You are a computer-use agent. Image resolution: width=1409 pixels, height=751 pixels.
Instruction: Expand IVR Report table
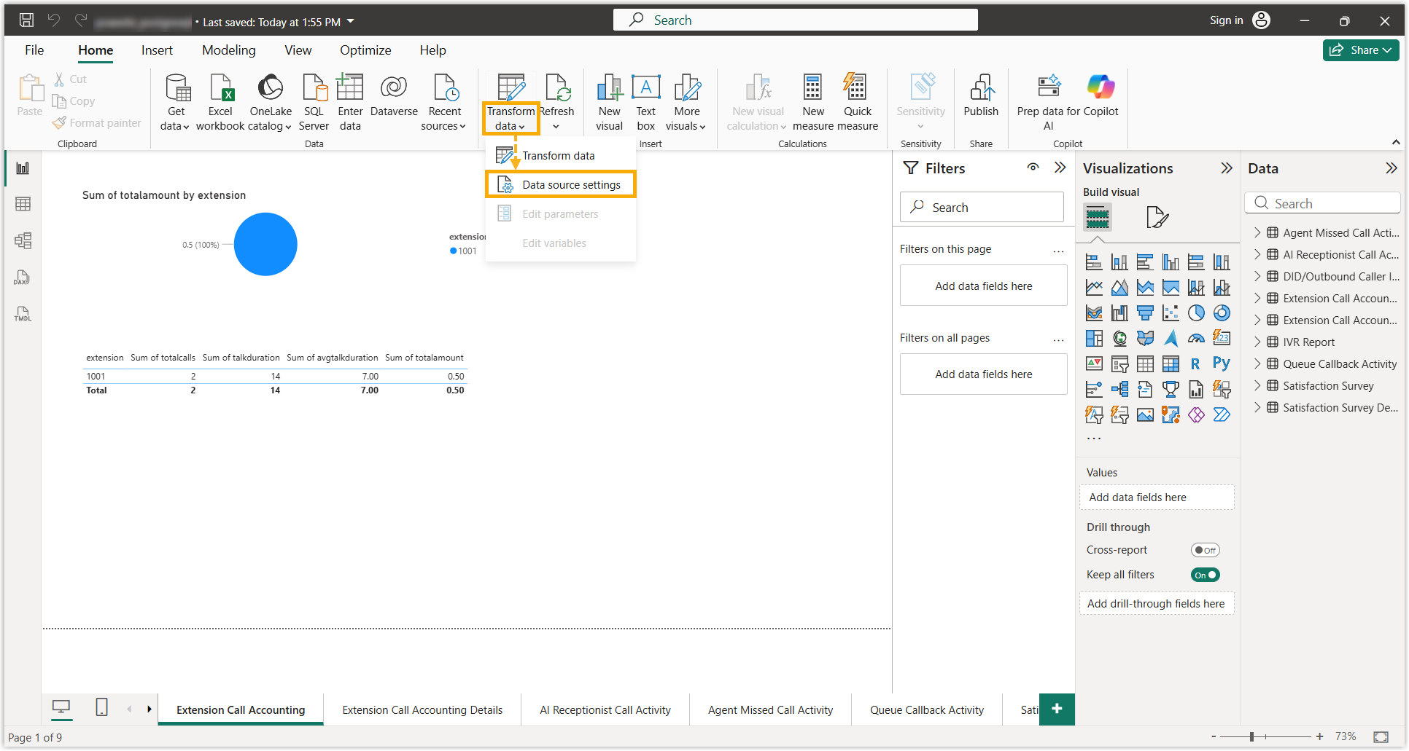click(1257, 342)
